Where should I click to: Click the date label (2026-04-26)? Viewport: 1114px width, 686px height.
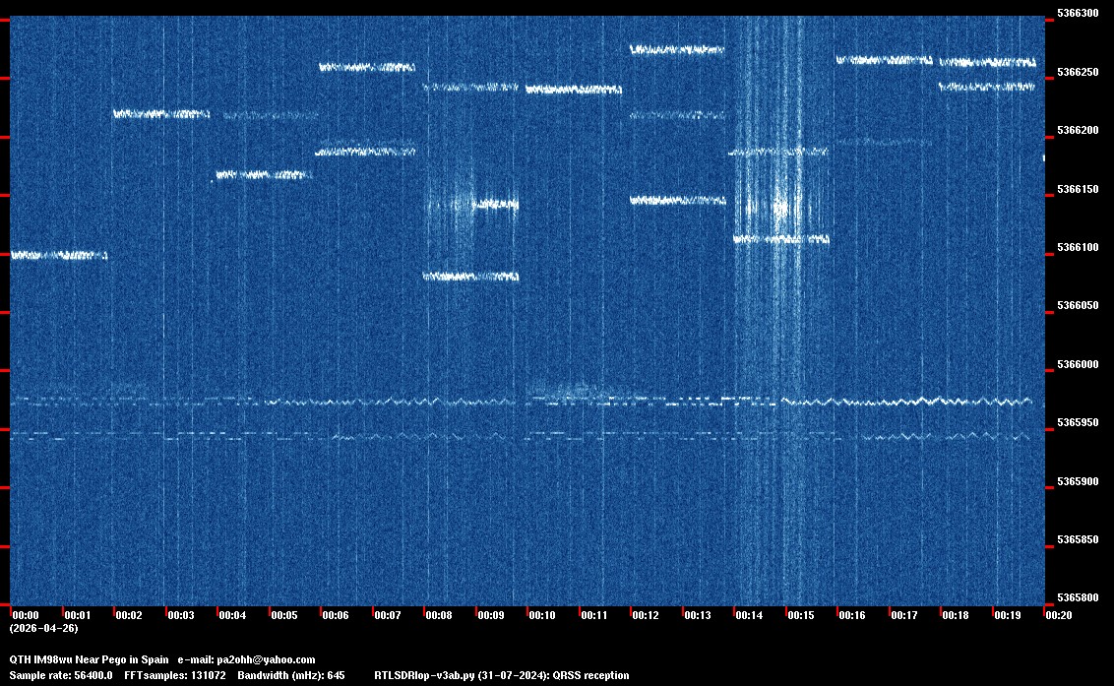click(43, 628)
